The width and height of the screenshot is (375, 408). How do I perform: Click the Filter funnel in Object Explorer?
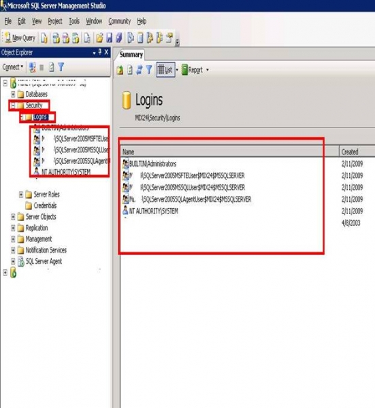pos(61,67)
